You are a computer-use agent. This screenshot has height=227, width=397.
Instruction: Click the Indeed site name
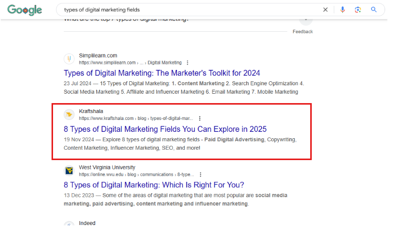[87, 223]
